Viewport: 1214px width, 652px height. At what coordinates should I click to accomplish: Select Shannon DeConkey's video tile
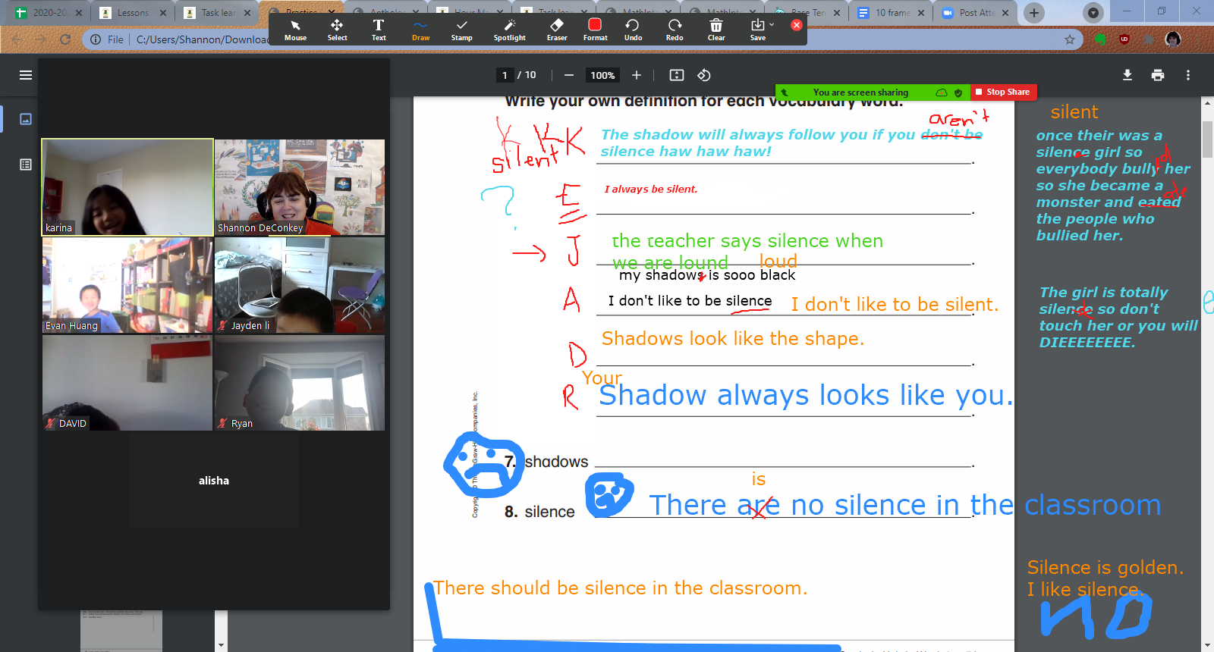click(x=300, y=187)
